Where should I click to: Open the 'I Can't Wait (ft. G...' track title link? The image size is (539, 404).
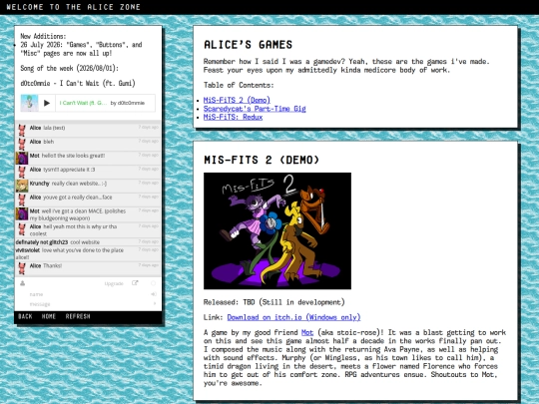(83, 103)
